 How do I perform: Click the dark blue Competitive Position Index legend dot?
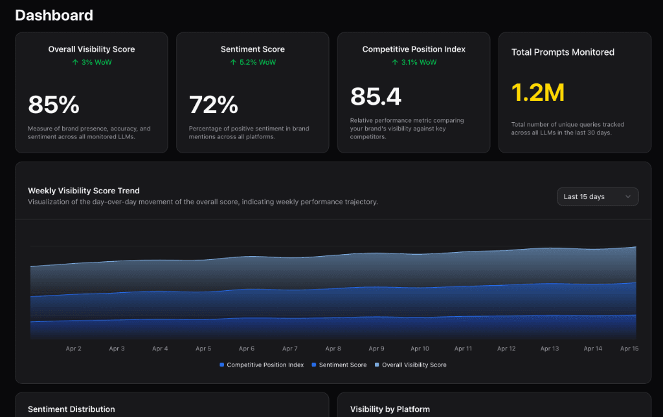point(222,365)
